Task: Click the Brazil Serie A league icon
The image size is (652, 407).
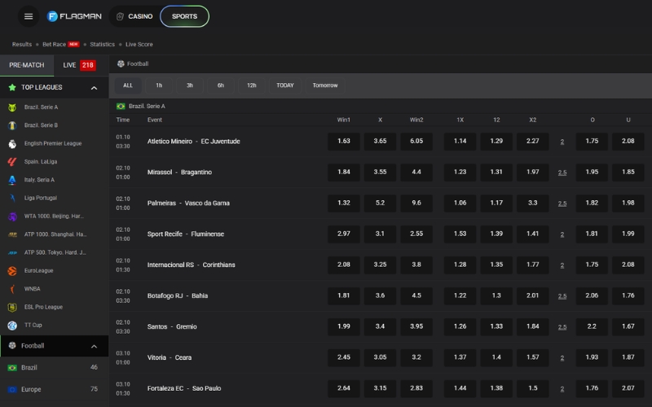Action: click(x=12, y=107)
